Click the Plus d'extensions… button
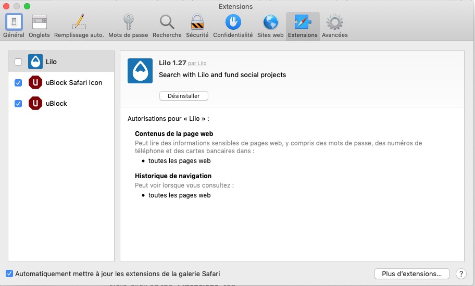The height and width of the screenshot is (286, 475). pos(411,273)
